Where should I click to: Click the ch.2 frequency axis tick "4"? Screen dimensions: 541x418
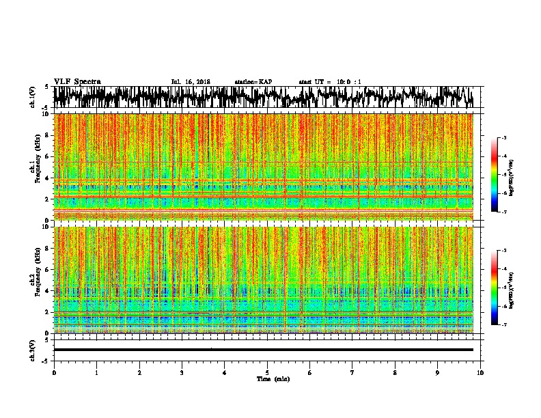pos(47,291)
